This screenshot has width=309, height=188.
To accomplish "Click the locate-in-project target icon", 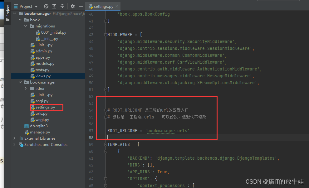I will tap(46, 6).
